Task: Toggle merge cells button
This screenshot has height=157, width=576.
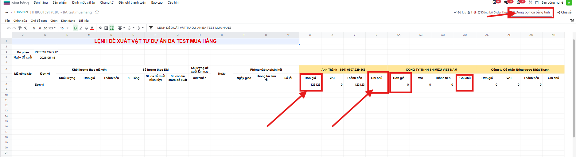Action: pyautogui.click(x=112, y=28)
